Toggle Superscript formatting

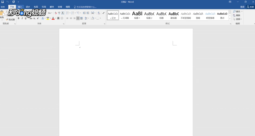[38, 18]
